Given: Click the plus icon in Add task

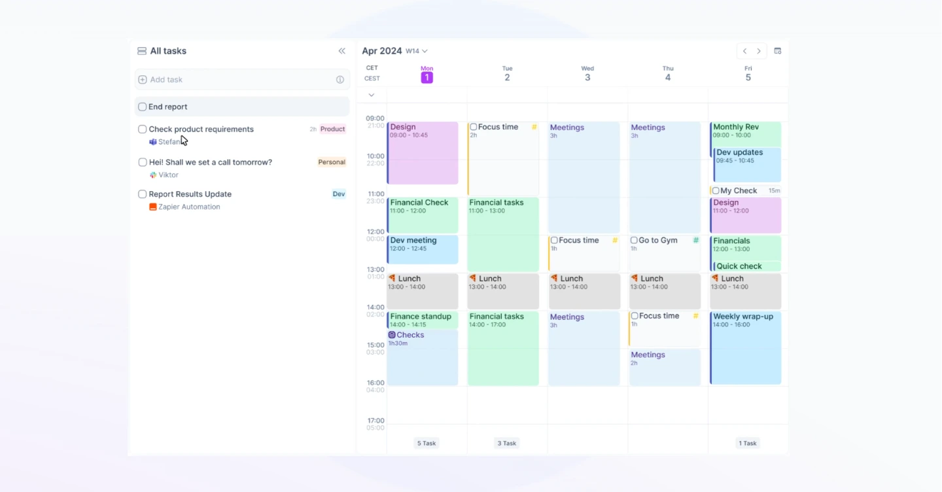Looking at the screenshot, I should (x=143, y=80).
